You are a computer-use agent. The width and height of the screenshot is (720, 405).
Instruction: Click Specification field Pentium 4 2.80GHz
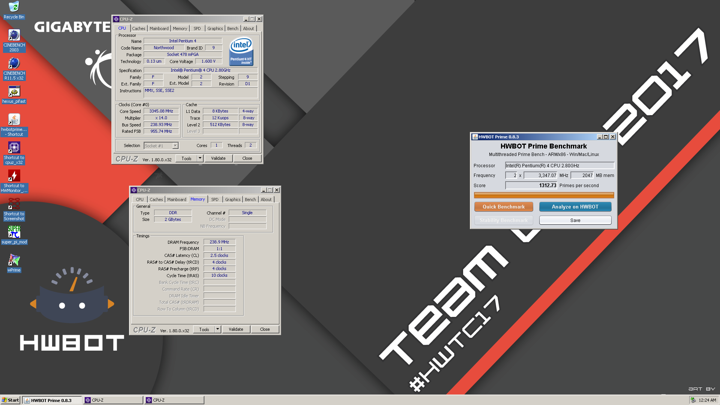pos(201,70)
